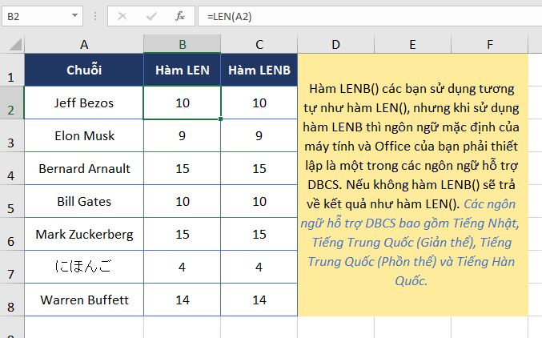Click the Cancel X icon in formula bar
The image size is (542, 338).
122,16
